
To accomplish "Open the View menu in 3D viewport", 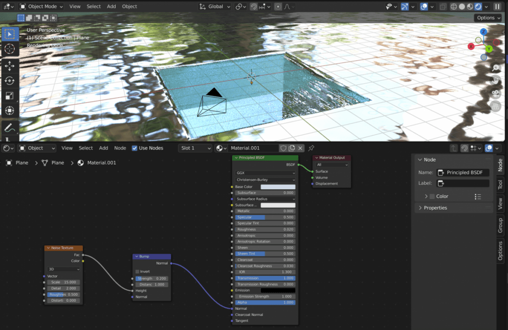I will (x=75, y=6).
